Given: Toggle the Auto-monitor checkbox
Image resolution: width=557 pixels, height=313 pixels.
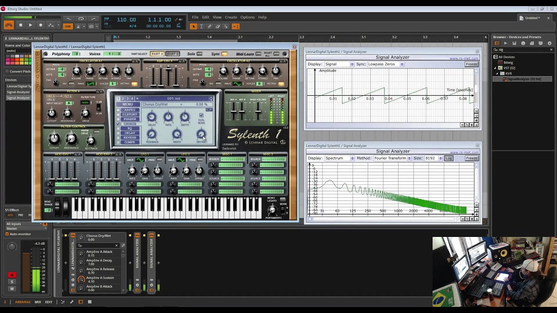Looking at the screenshot, I should 7,234.
